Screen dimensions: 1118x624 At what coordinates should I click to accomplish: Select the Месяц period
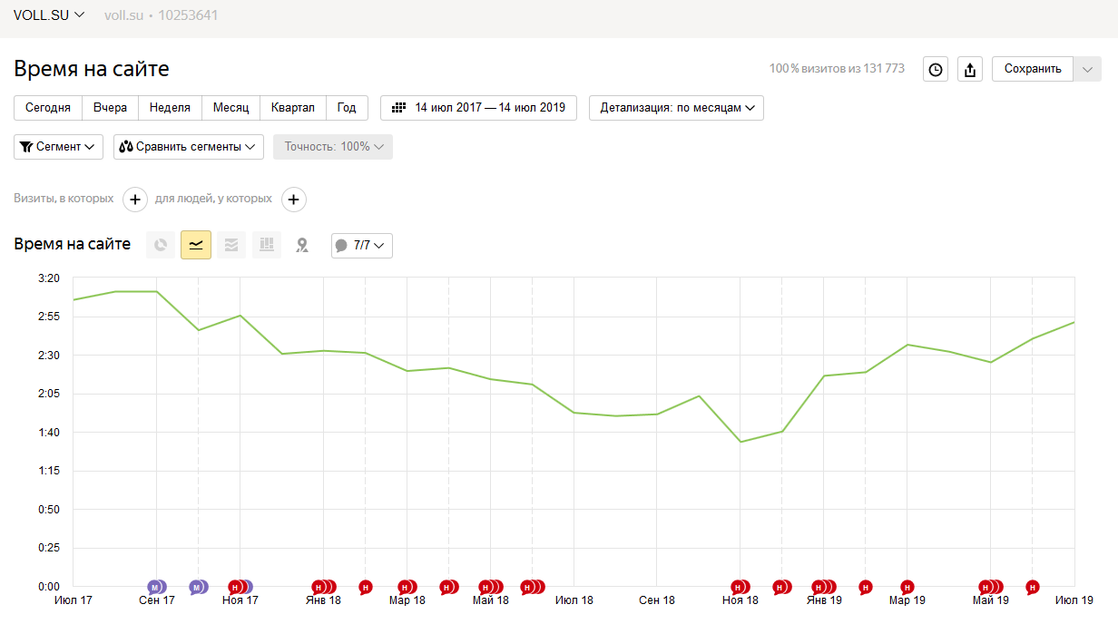click(x=231, y=108)
